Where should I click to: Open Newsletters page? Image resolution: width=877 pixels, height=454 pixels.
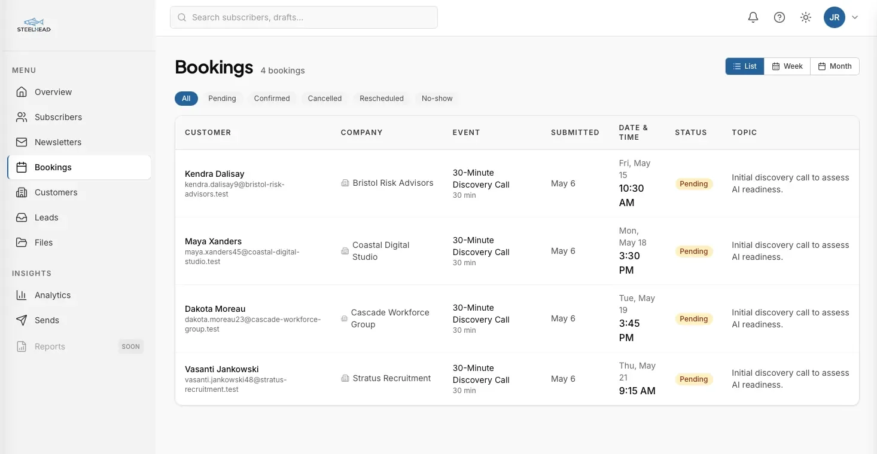[x=79, y=142]
